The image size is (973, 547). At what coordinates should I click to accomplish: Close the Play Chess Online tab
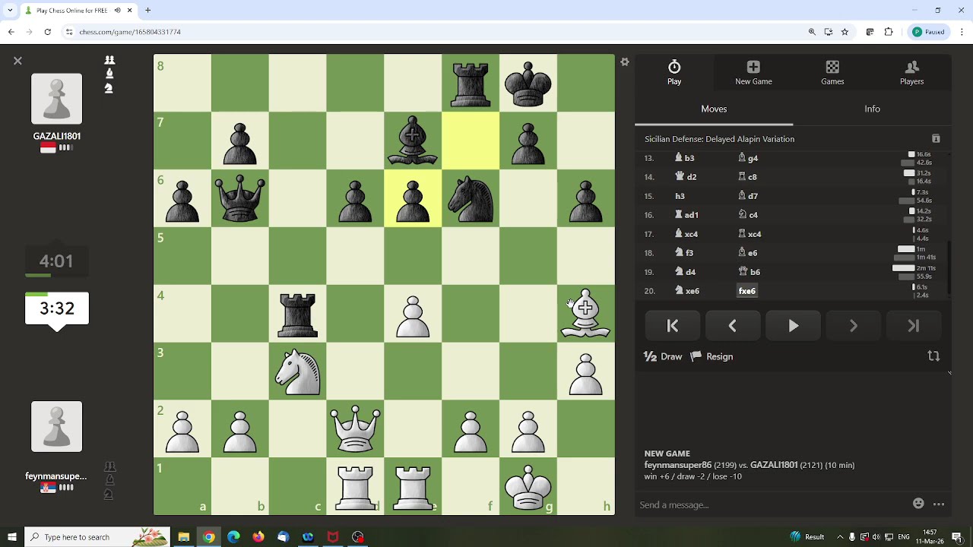click(x=129, y=11)
